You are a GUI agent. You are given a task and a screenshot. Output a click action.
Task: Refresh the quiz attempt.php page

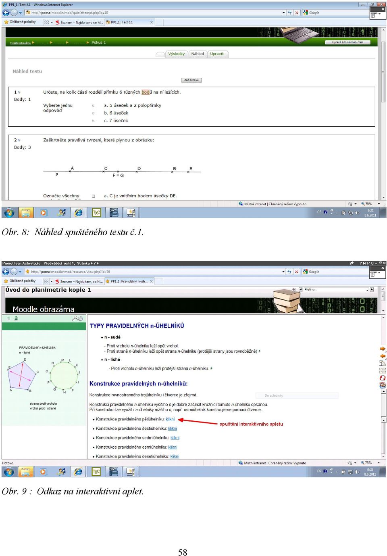289,13
